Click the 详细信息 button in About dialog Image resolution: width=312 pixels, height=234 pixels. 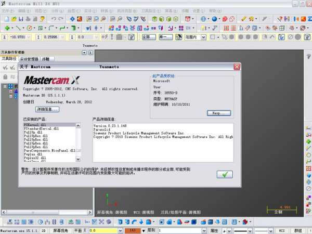click(x=47, y=109)
